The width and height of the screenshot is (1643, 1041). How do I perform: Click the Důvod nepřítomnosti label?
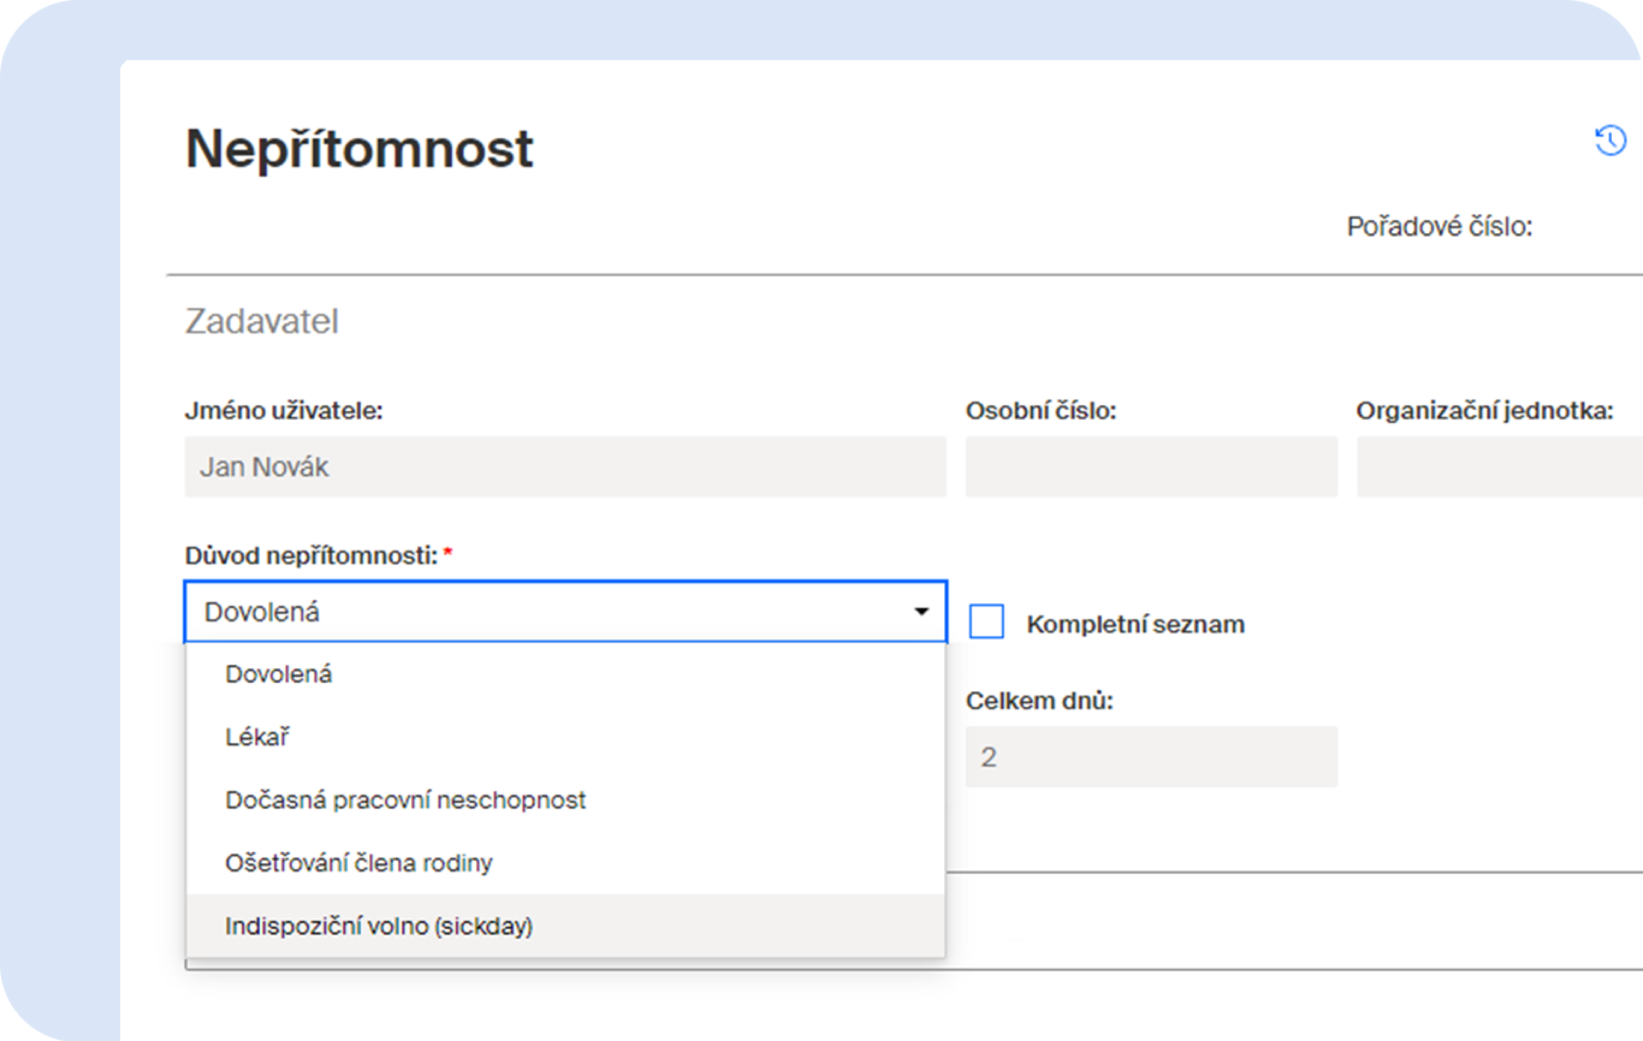click(311, 555)
